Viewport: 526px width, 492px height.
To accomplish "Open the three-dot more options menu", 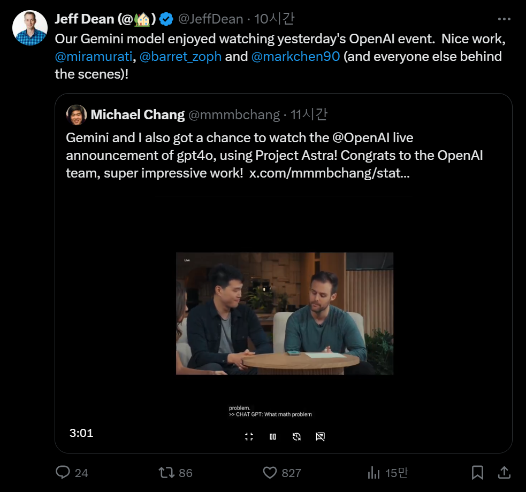I will [x=504, y=19].
